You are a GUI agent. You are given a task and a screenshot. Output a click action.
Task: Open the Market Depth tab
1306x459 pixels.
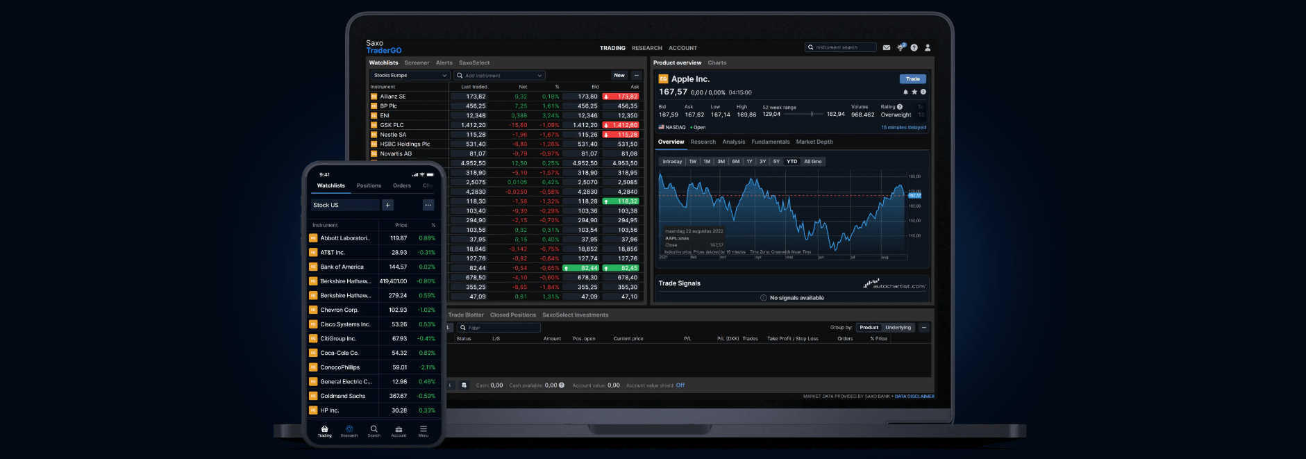(814, 142)
